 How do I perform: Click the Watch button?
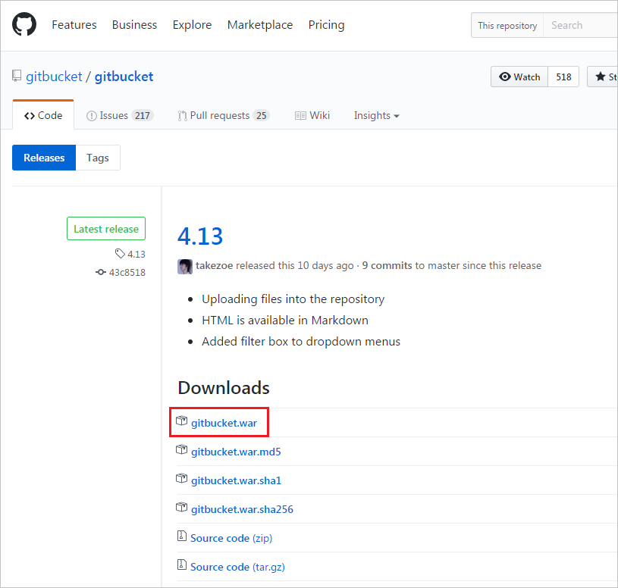[x=519, y=77]
